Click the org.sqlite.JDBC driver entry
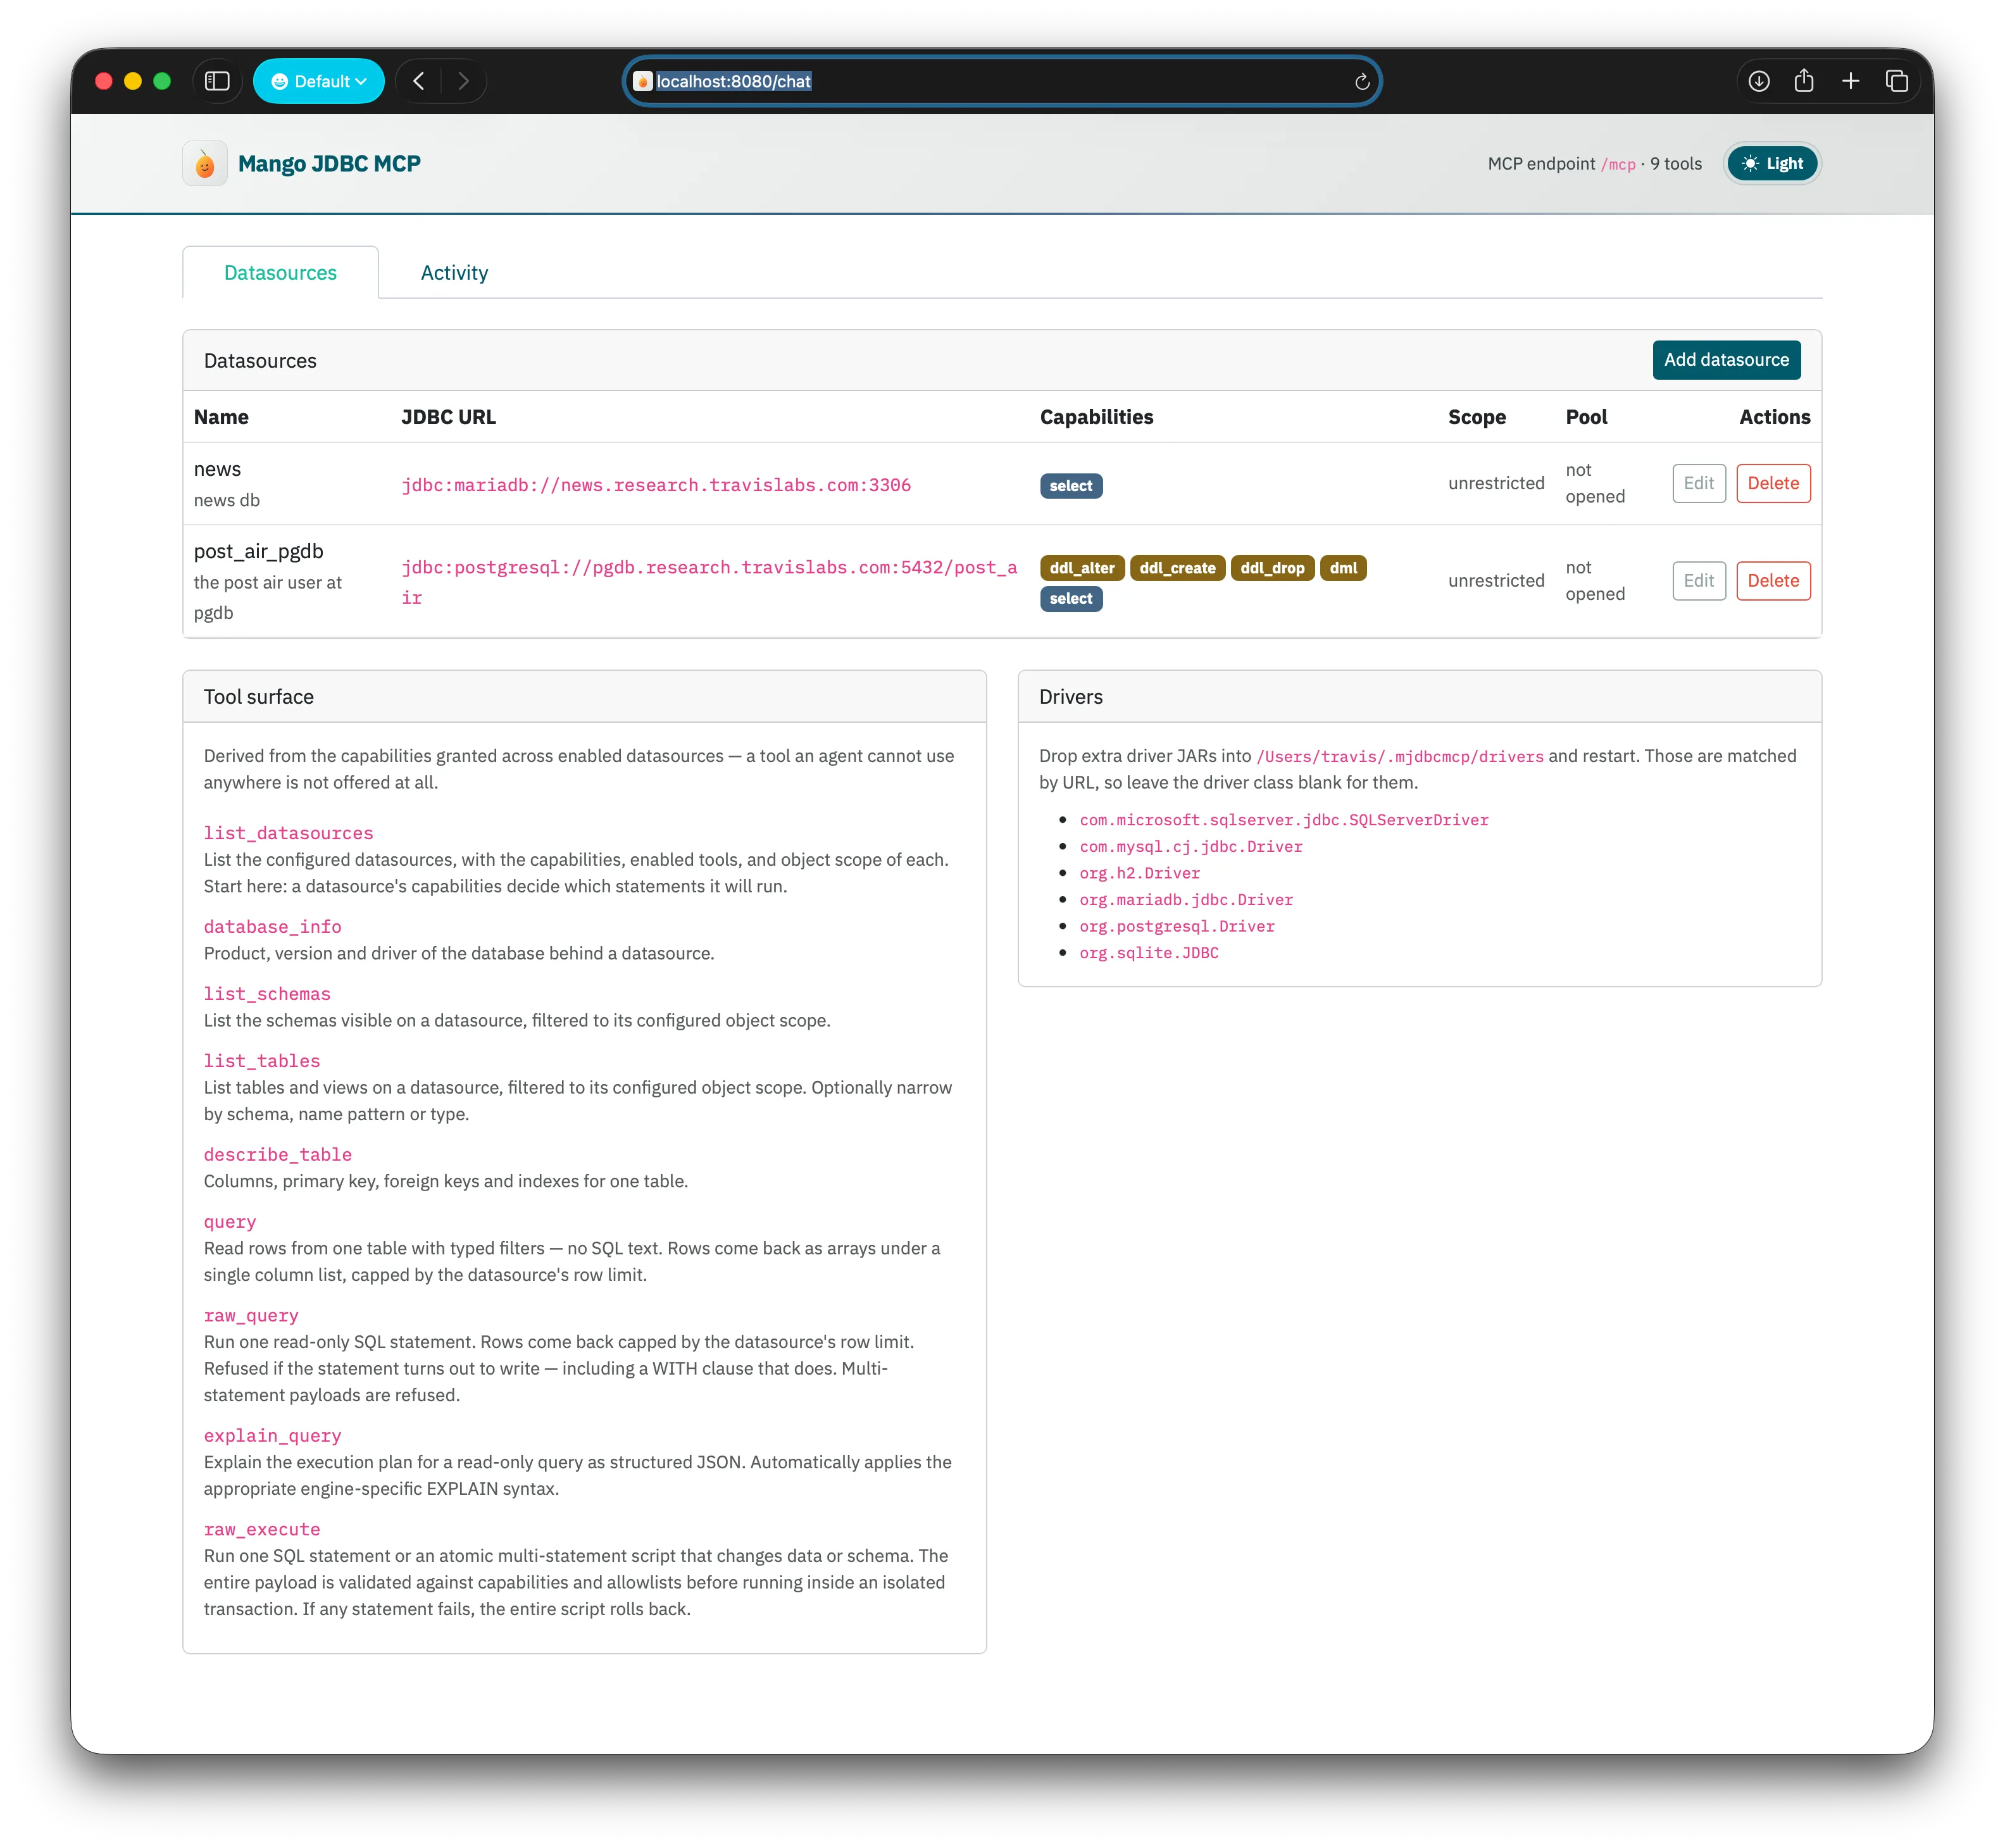 (x=1149, y=953)
